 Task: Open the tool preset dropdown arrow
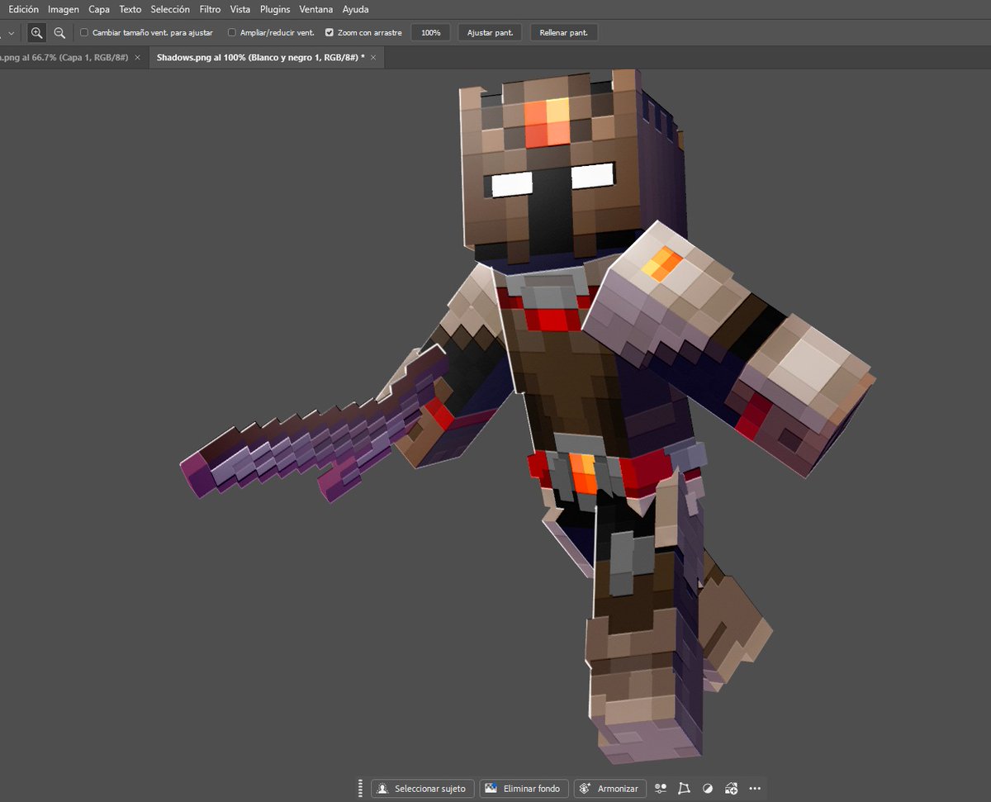pyautogui.click(x=11, y=33)
